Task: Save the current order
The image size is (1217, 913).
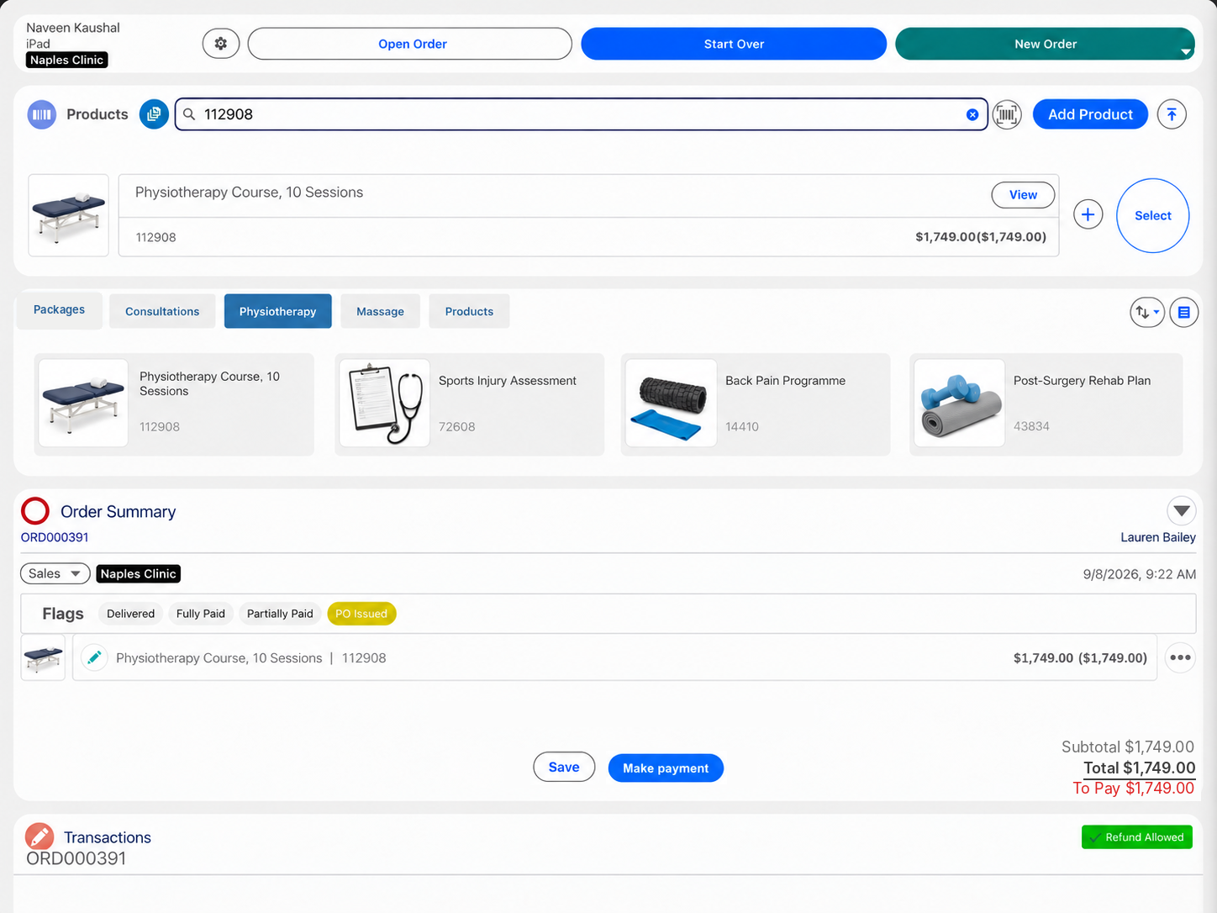Action: pyautogui.click(x=564, y=767)
